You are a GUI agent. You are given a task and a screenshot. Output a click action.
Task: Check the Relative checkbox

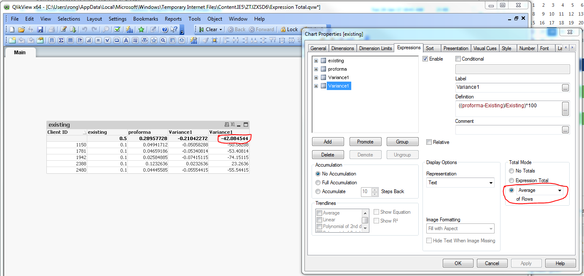429,142
